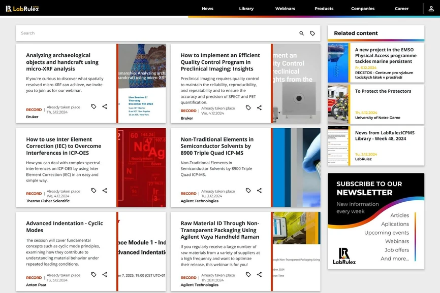
Task: Go to the Webinars section
Action: coord(285,9)
